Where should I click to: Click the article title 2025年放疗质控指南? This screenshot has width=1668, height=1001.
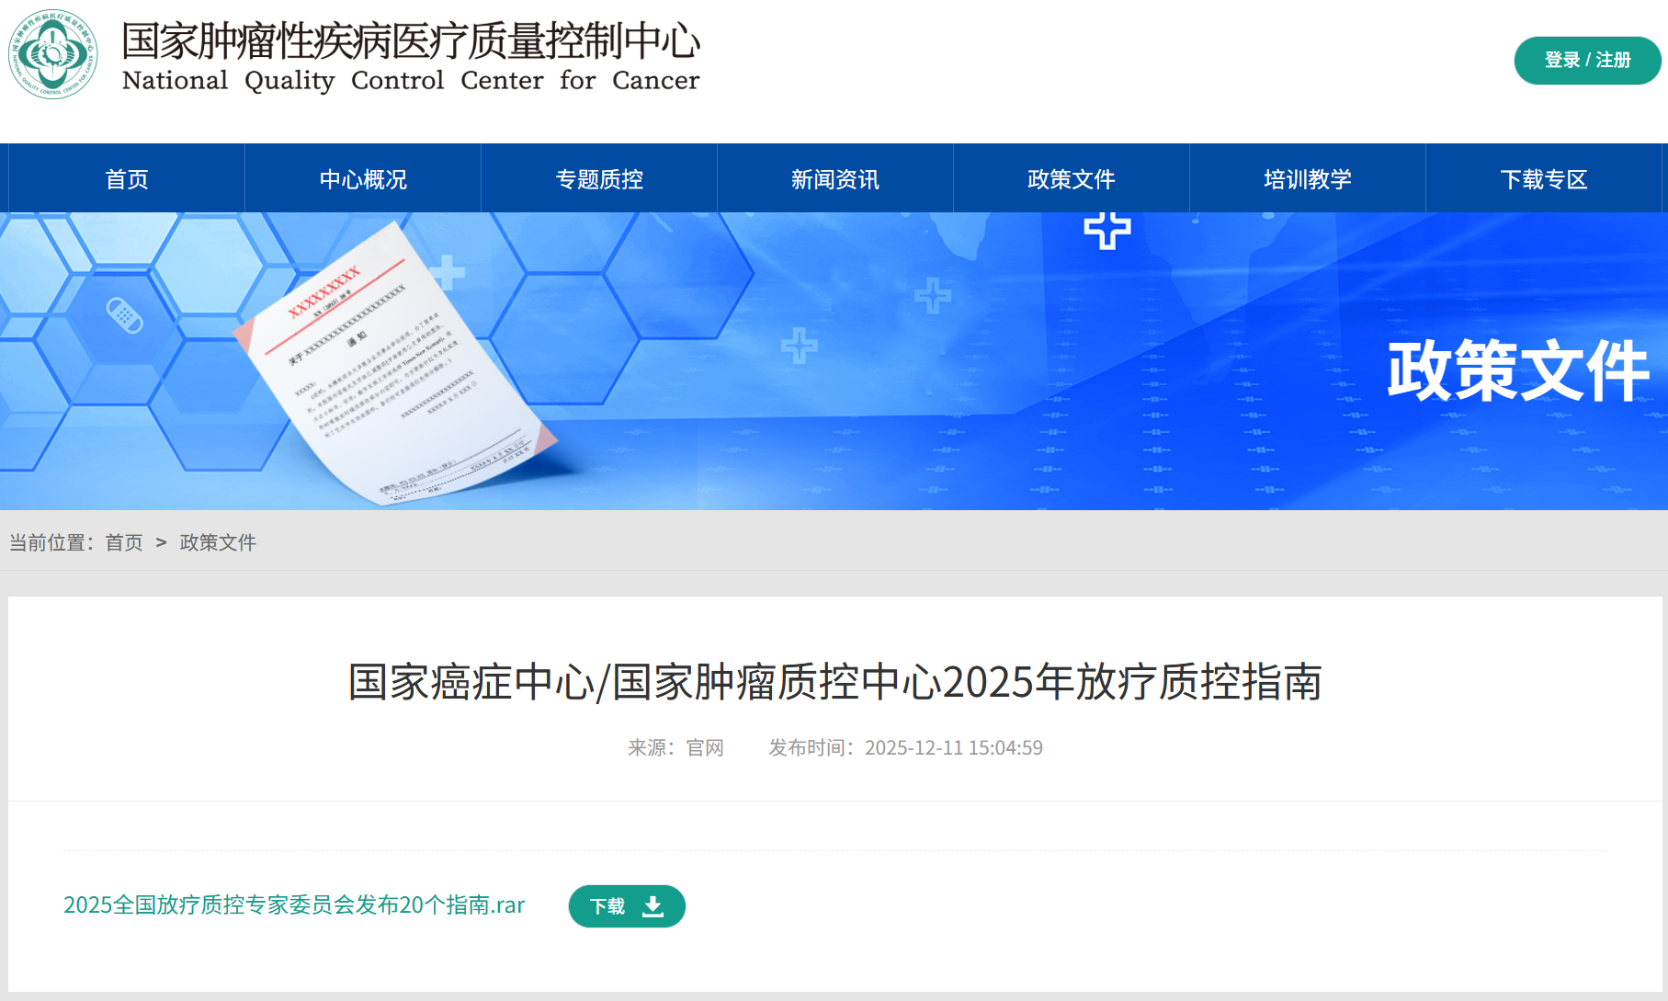[834, 682]
